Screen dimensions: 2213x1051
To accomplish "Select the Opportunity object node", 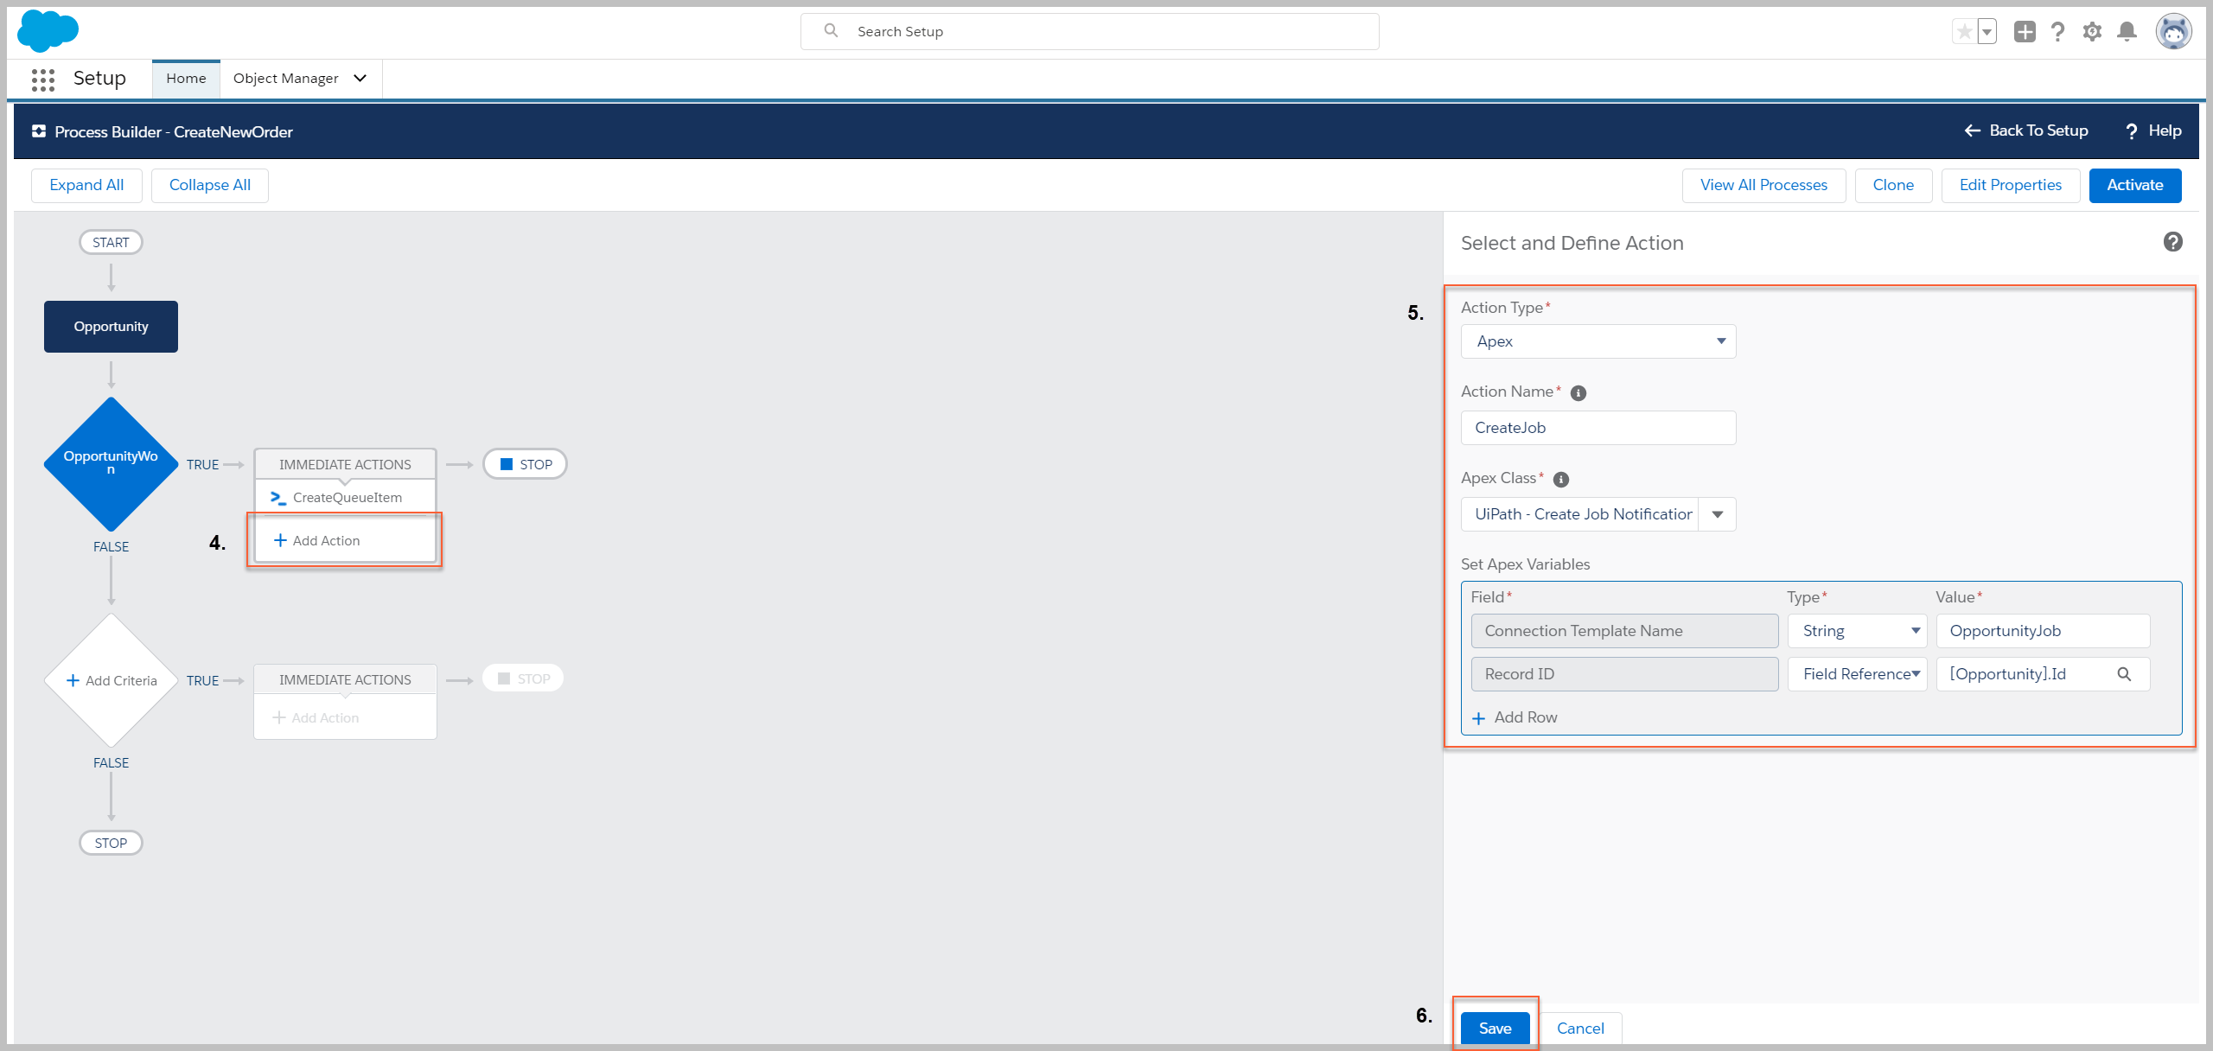I will point(111,327).
